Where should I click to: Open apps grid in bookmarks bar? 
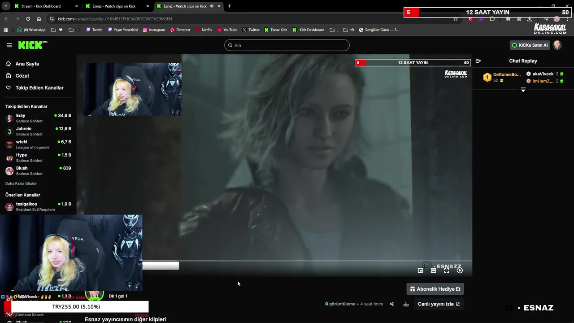click(x=6, y=30)
